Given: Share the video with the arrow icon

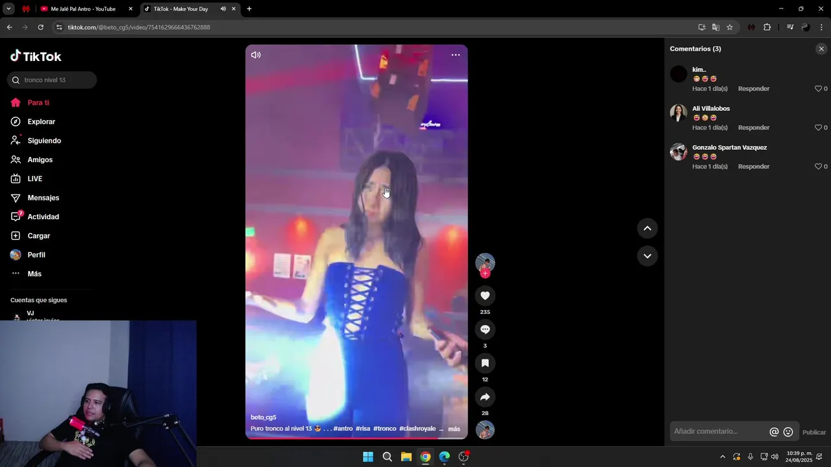Looking at the screenshot, I should click(x=485, y=397).
